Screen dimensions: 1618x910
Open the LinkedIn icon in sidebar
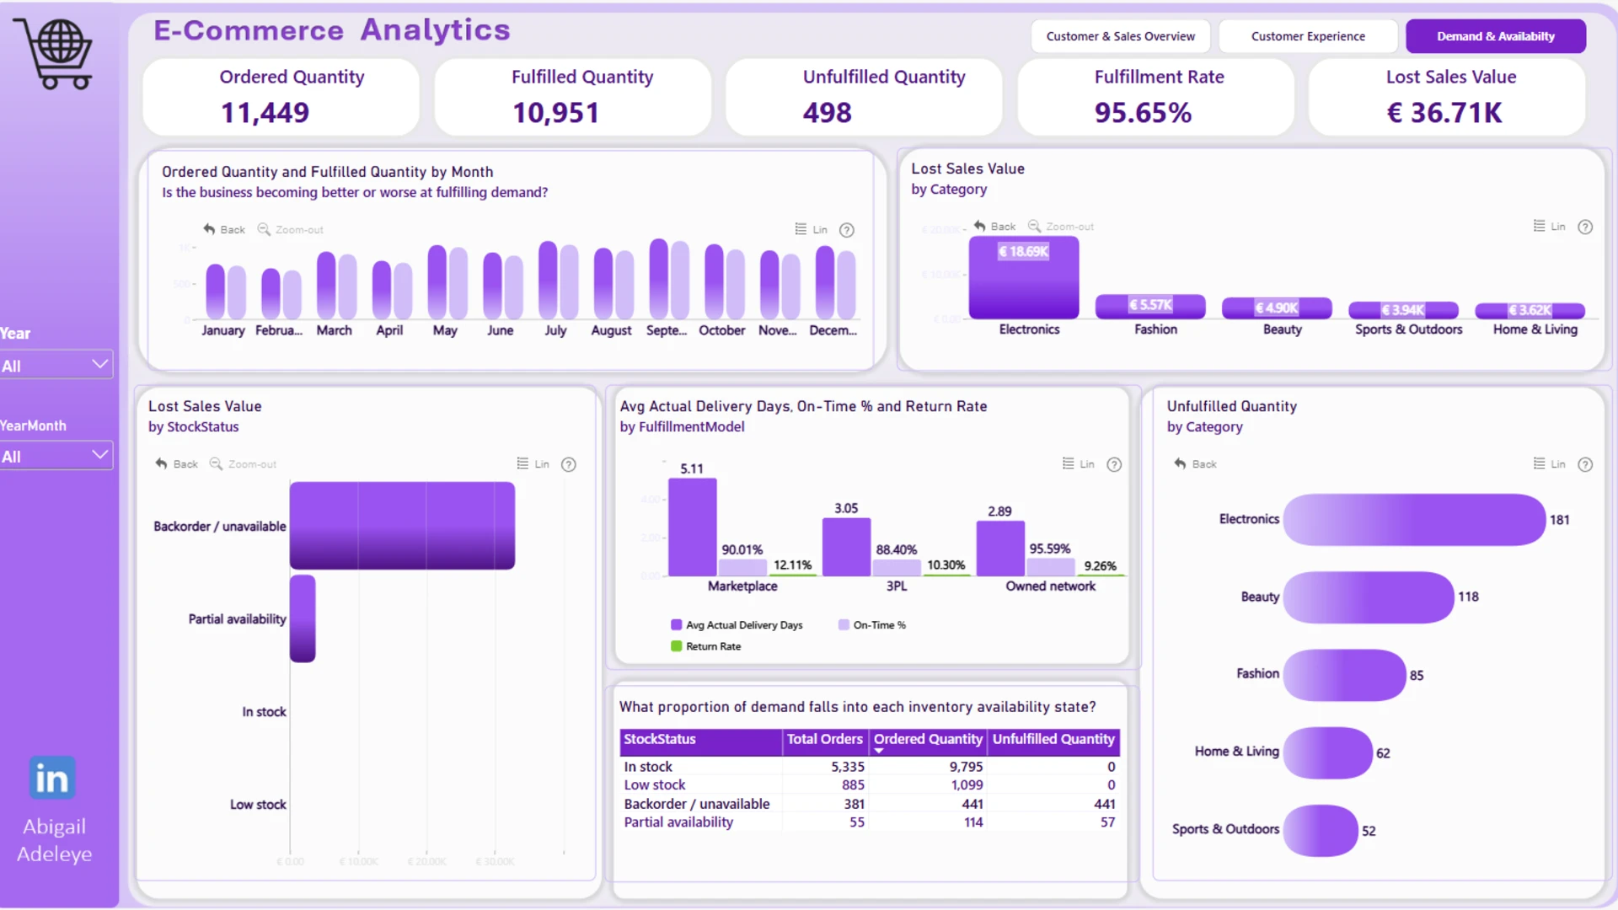[52, 778]
